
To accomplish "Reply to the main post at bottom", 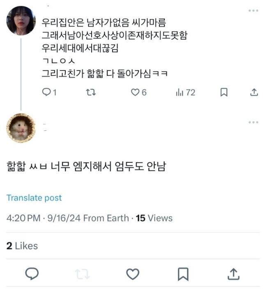I will coord(32,274).
